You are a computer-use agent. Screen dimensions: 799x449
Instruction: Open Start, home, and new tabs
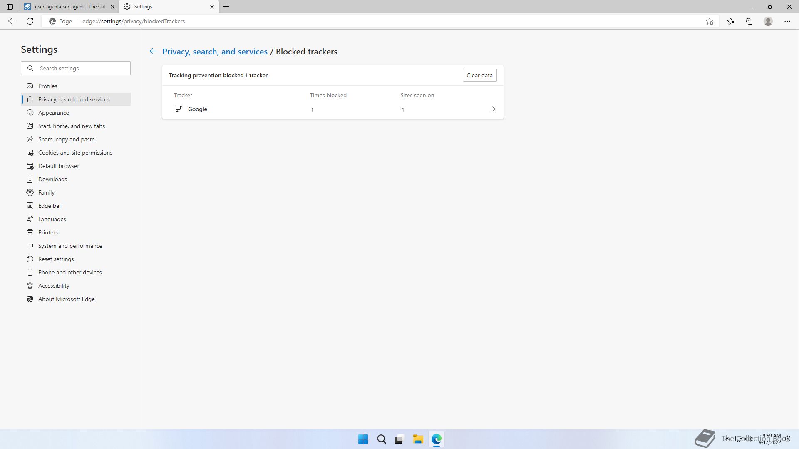pyautogui.click(x=76, y=126)
